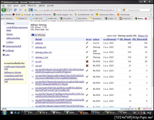The width and height of the screenshot is (154, 120).
Task: Switch to the site:sjradio tab
Action: (x=66, y=18)
